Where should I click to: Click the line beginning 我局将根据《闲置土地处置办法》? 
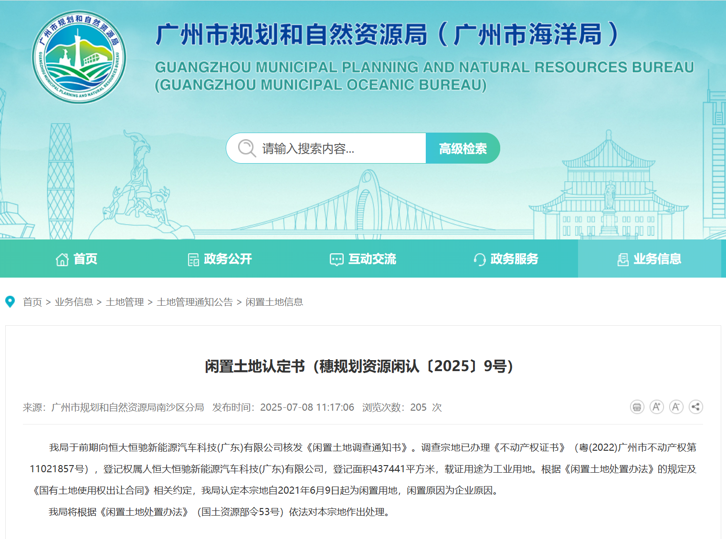point(220,512)
